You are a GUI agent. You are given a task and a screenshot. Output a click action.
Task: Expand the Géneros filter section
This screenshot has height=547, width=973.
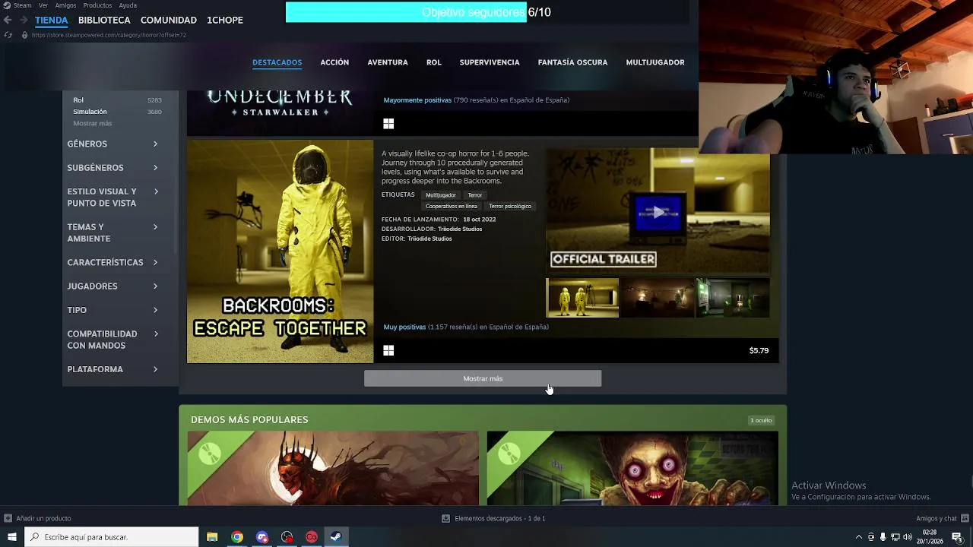click(113, 144)
